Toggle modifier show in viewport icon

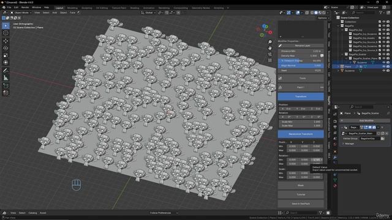click(x=370, y=128)
